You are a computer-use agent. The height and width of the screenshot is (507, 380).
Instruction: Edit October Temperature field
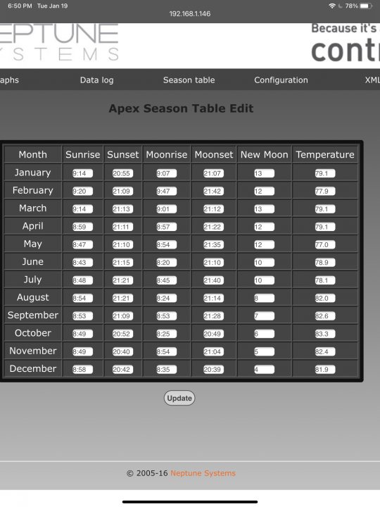point(325,333)
